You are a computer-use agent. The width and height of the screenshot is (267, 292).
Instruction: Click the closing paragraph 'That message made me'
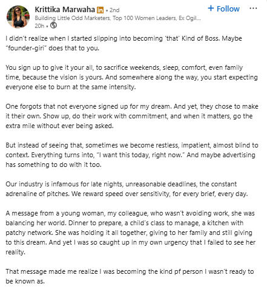pos(130,276)
